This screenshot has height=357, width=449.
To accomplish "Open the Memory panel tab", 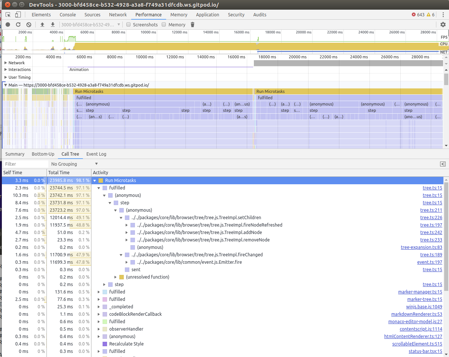I will point(179,14).
